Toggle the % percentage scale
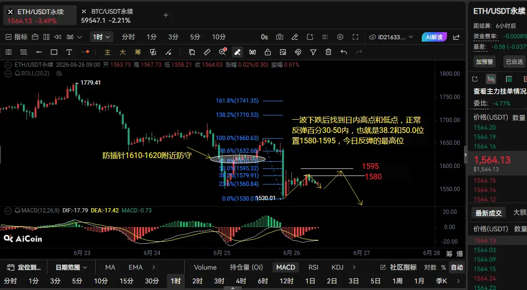 pos(443,267)
